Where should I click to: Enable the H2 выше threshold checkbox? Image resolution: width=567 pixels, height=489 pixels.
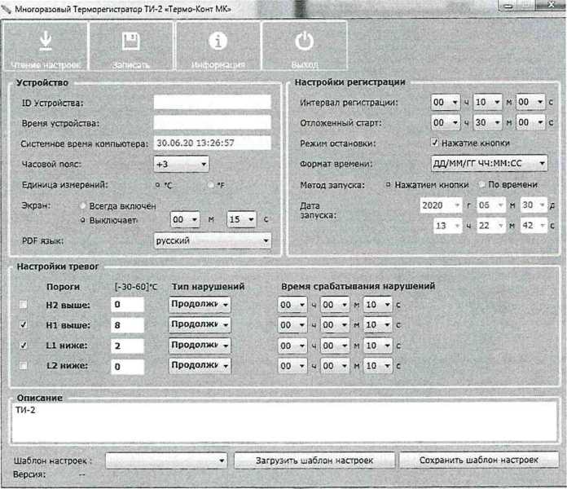(x=23, y=304)
